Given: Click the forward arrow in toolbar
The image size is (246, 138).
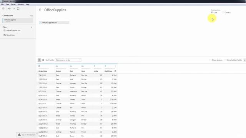Looking at the screenshot, I should point(14,8).
